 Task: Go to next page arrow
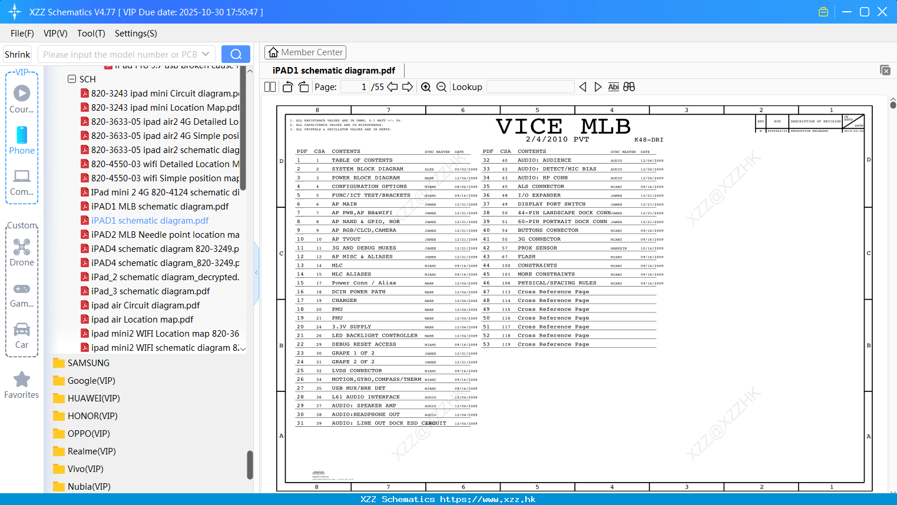408,87
